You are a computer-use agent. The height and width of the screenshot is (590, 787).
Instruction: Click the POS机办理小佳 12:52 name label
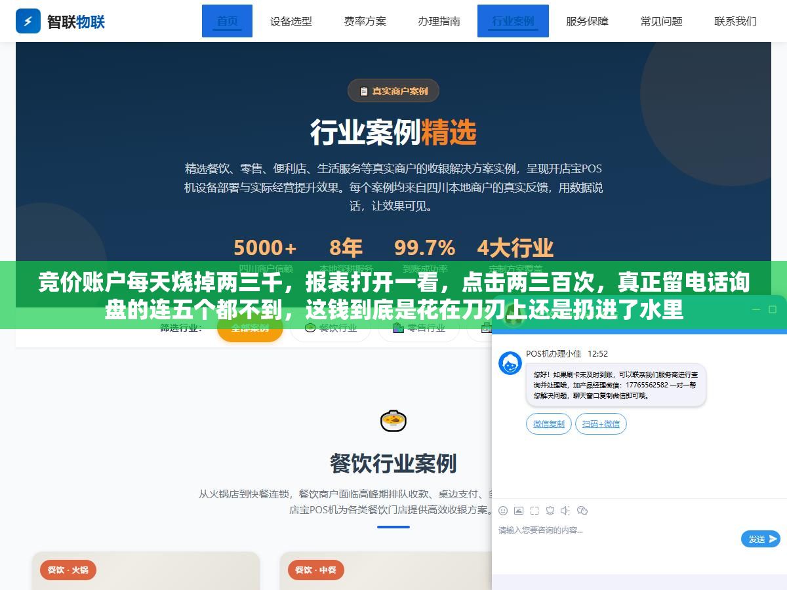[567, 353]
